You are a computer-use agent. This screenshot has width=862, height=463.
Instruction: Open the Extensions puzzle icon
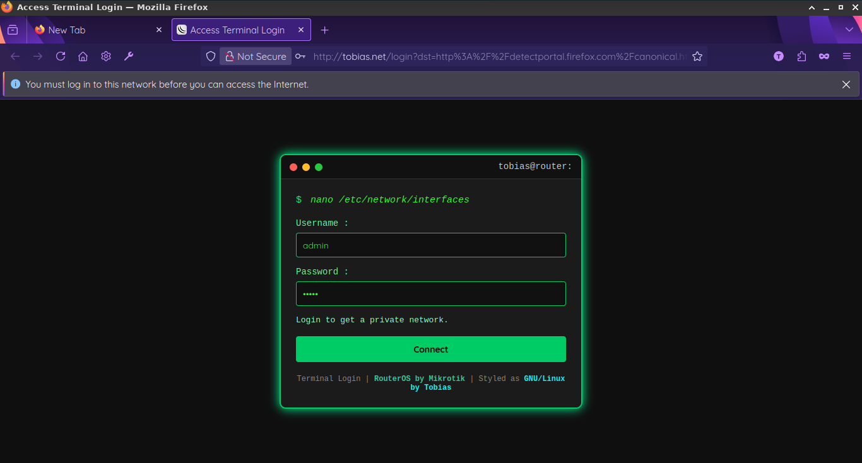pyautogui.click(x=801, y=56)
